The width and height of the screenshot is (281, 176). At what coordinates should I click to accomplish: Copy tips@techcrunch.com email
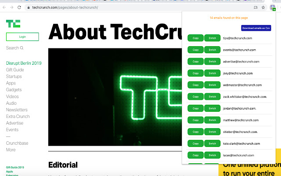coord(195,38)
